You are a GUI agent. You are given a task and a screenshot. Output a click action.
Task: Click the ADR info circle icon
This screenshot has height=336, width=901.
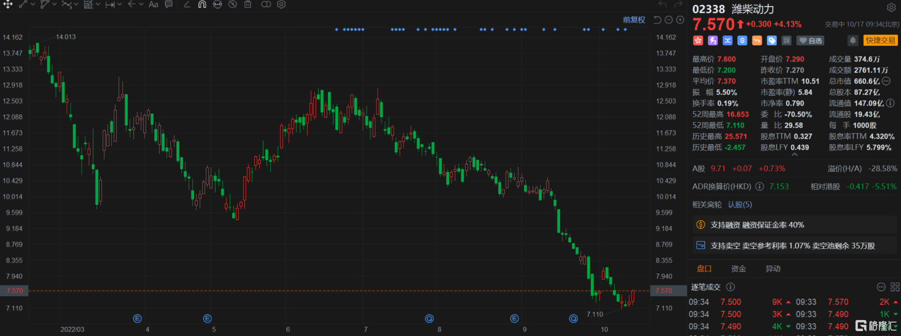(760, 186)
